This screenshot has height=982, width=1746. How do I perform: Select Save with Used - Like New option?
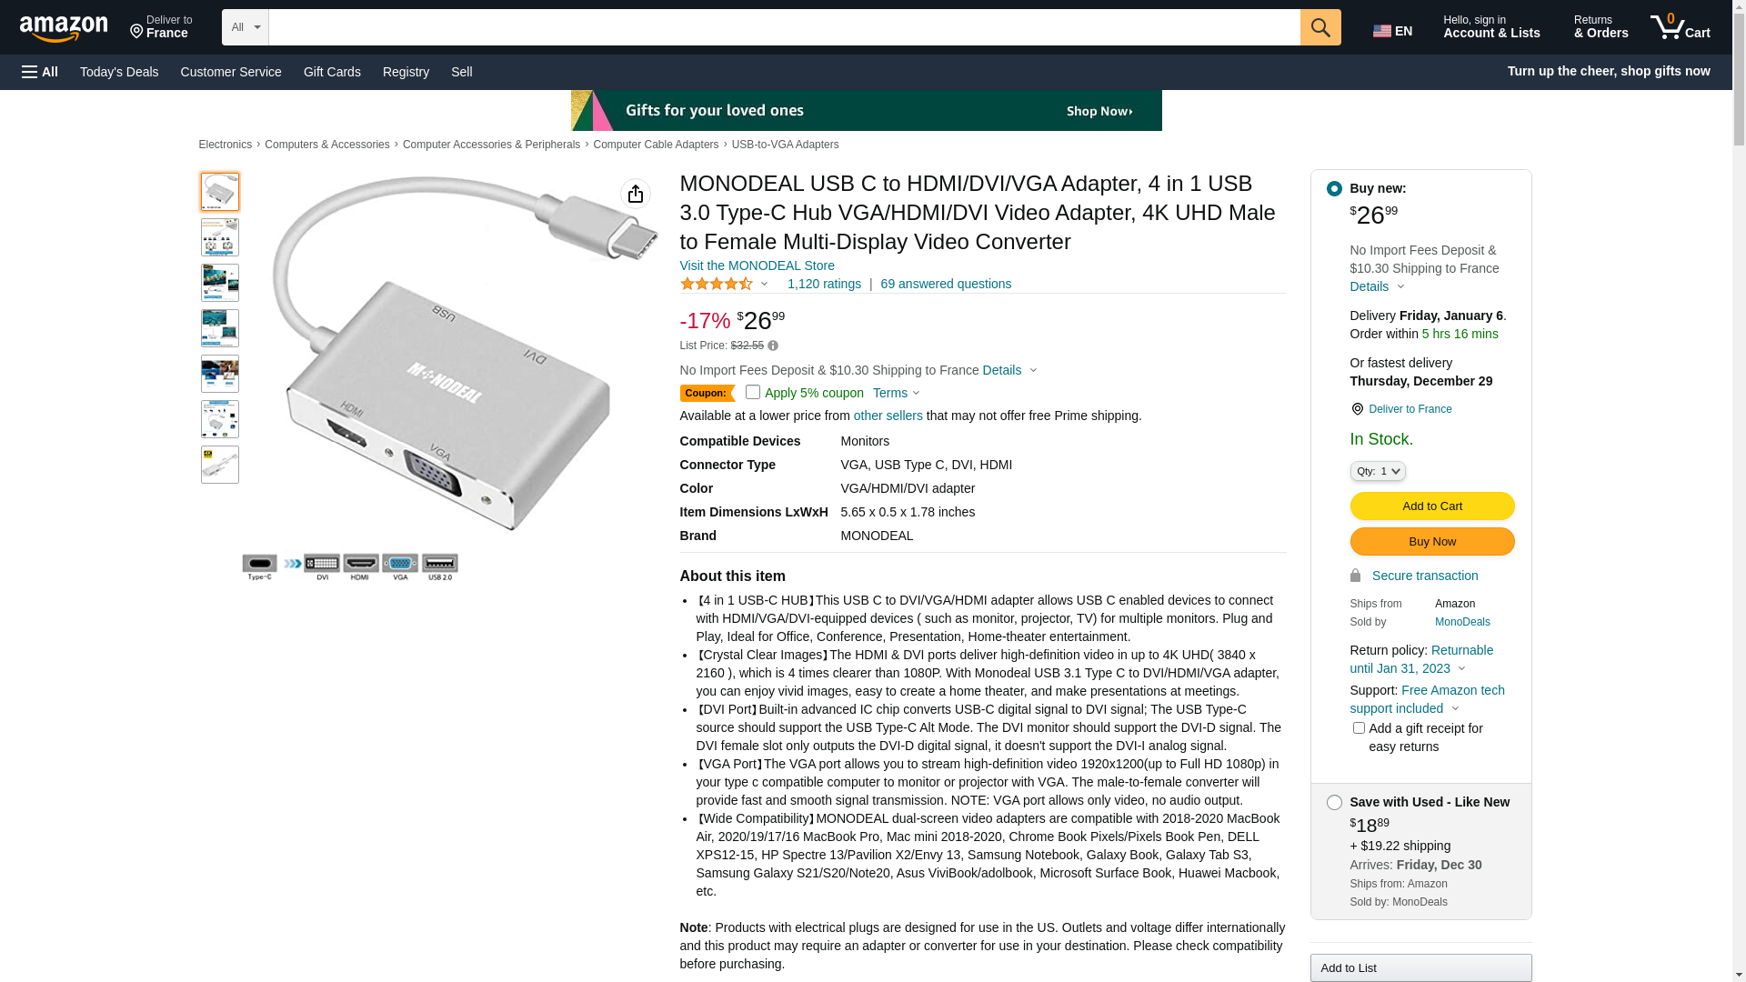pos(1334,803)
